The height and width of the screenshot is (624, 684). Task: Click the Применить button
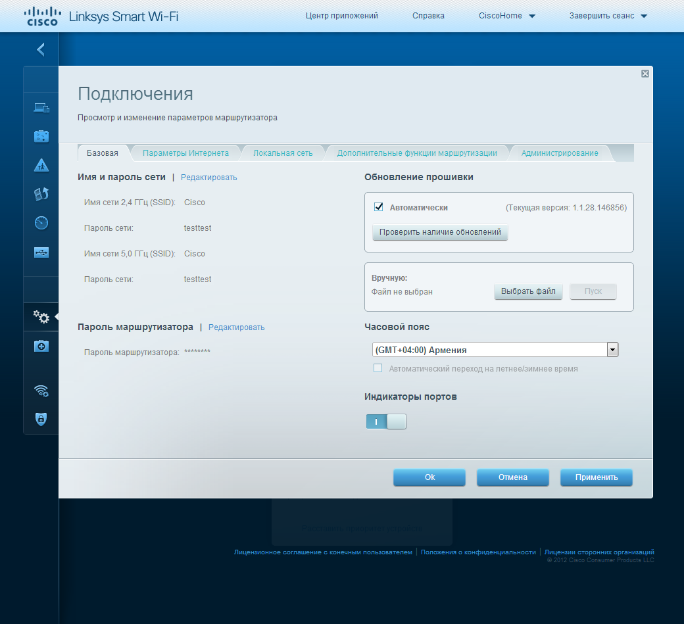pyautogui.click(x=597, y=477)
